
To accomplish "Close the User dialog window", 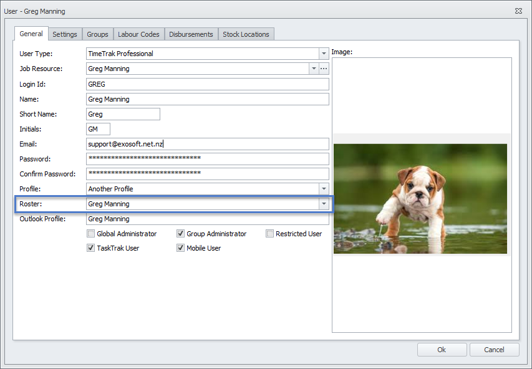I will click(518, 11).
